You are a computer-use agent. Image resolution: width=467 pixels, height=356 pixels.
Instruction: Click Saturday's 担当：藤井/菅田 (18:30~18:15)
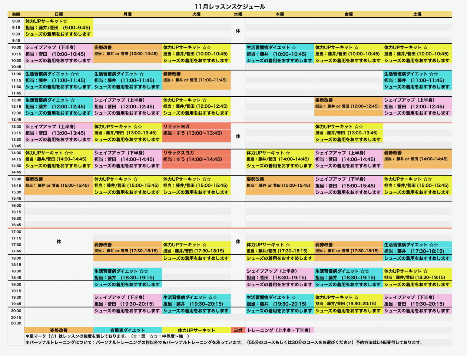coord(417,277)
